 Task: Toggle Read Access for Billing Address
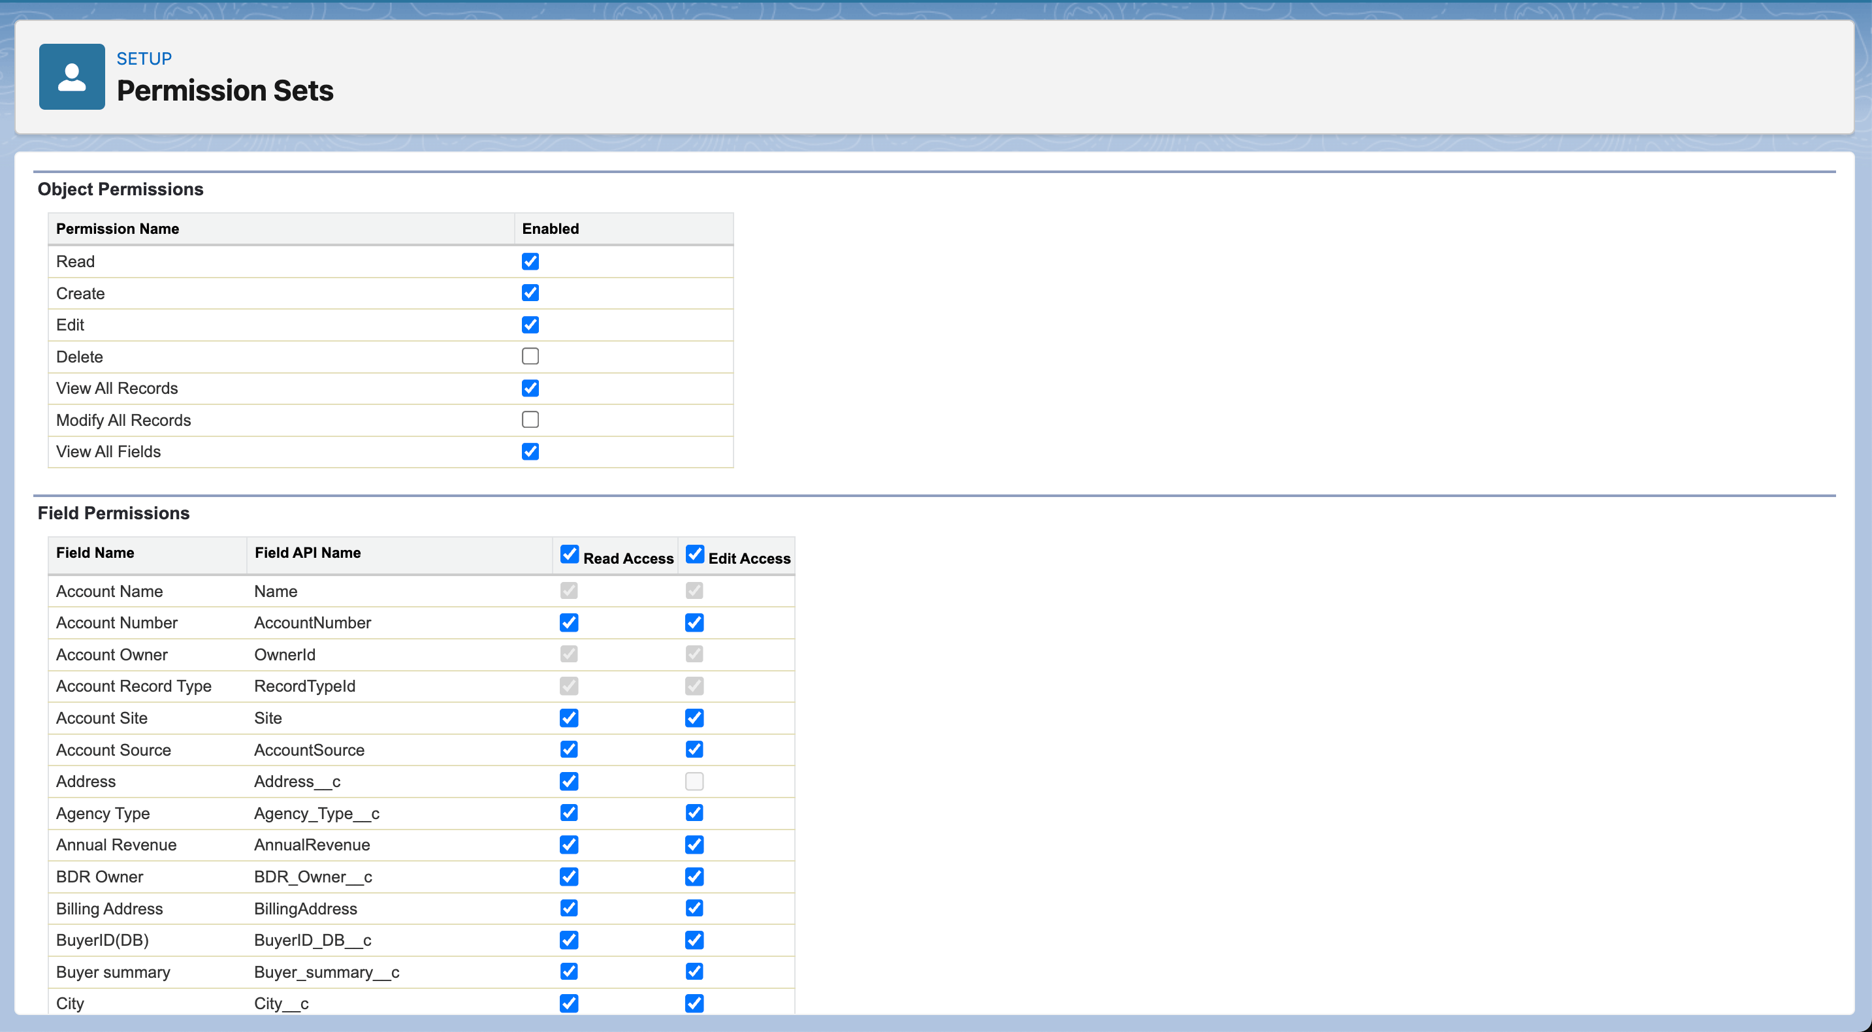(569, 908)
